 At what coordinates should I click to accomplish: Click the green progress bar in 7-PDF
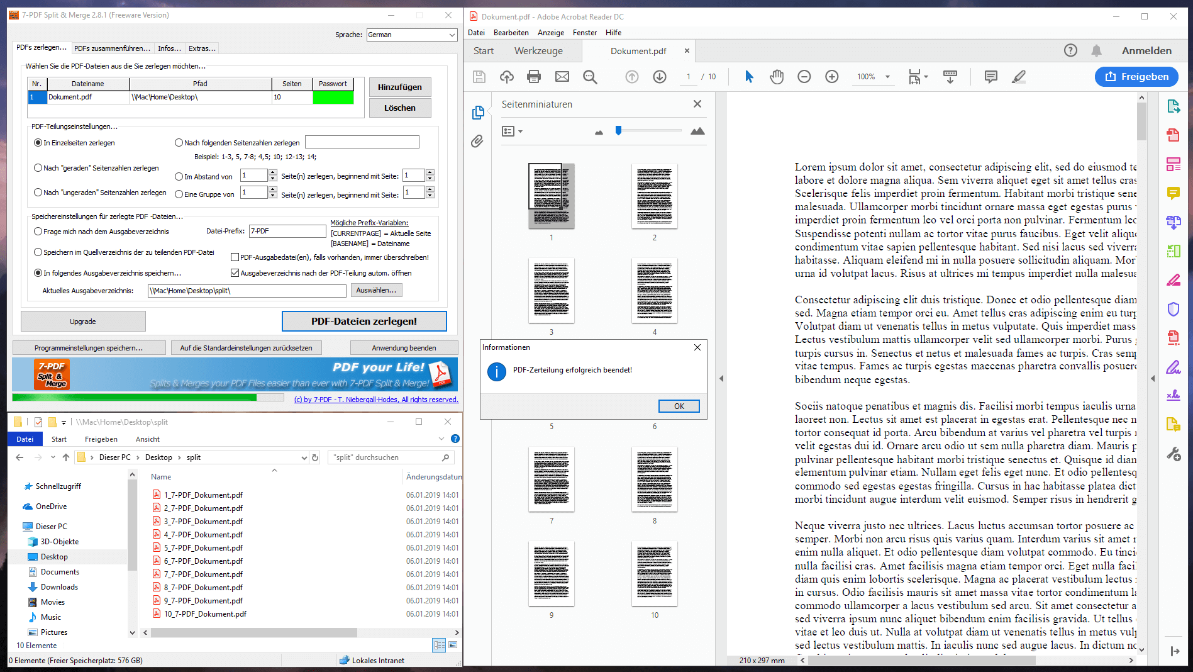134,398
